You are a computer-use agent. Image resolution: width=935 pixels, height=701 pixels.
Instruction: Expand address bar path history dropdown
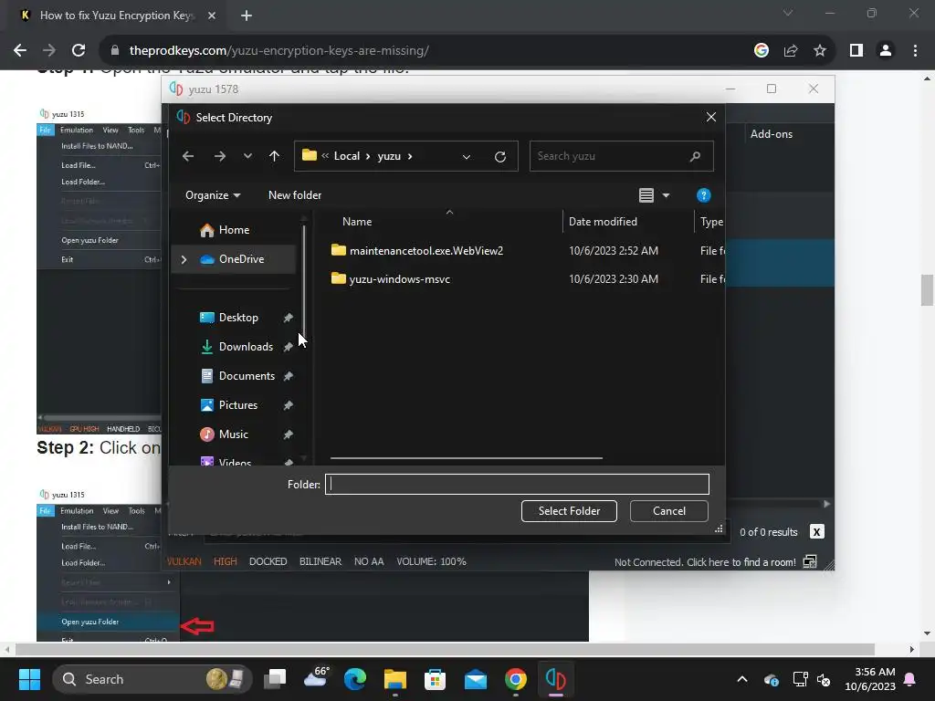467,157
